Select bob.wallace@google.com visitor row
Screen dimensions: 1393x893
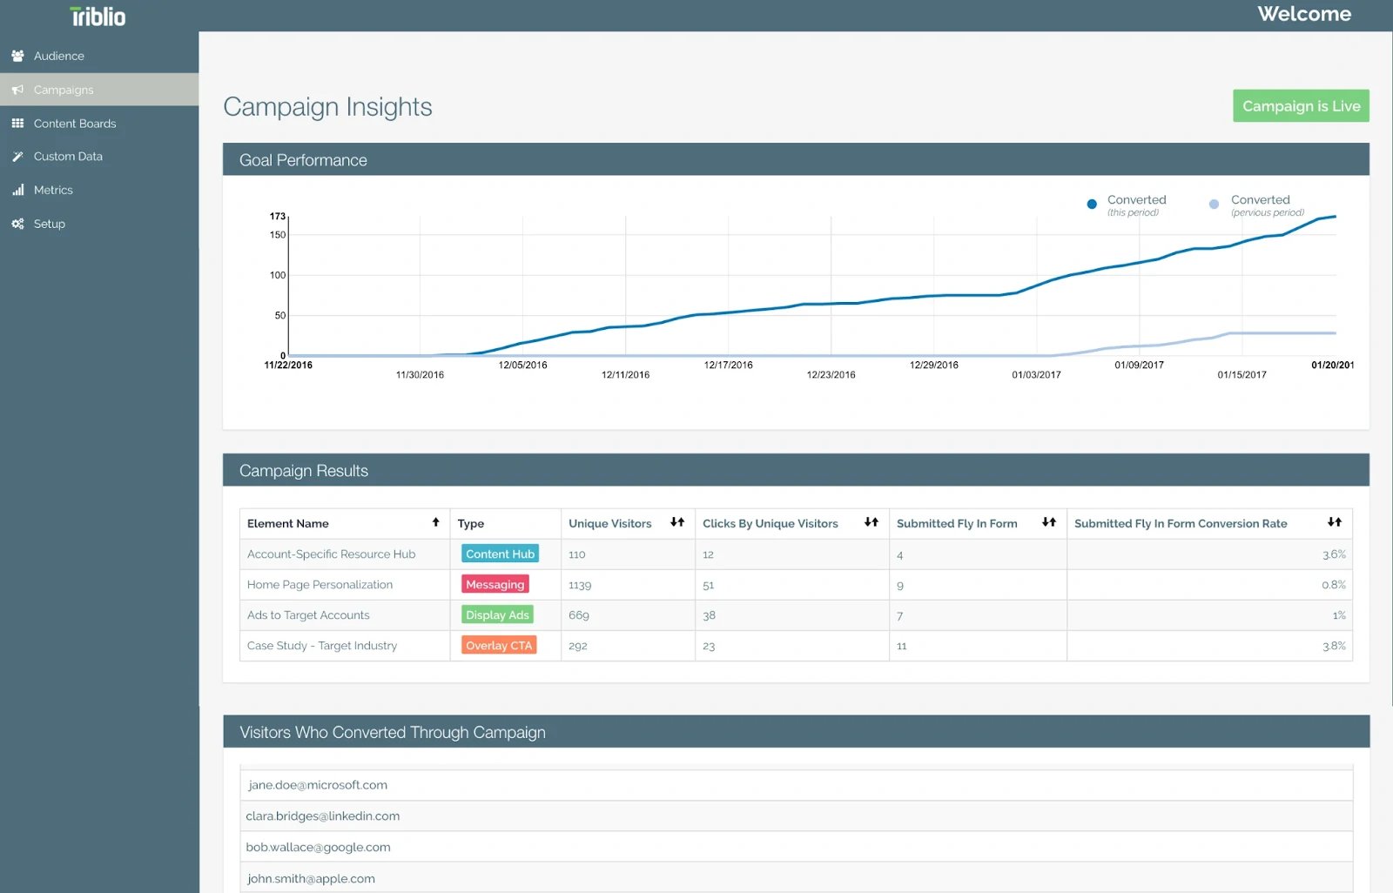pos(796,847)
